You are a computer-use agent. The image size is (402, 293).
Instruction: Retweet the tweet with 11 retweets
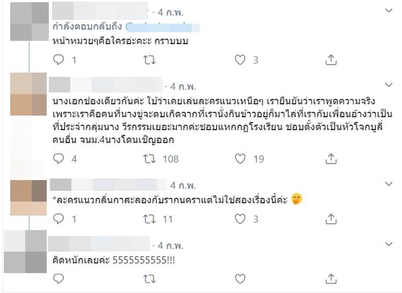[151, 219]
